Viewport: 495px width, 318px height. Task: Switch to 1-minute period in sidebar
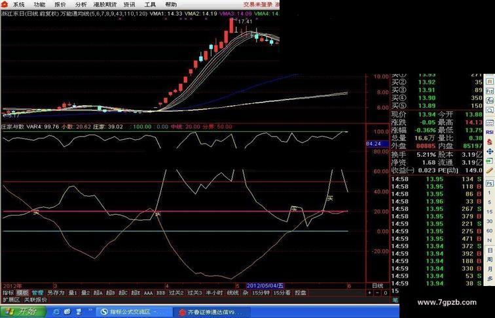[489, 193]
